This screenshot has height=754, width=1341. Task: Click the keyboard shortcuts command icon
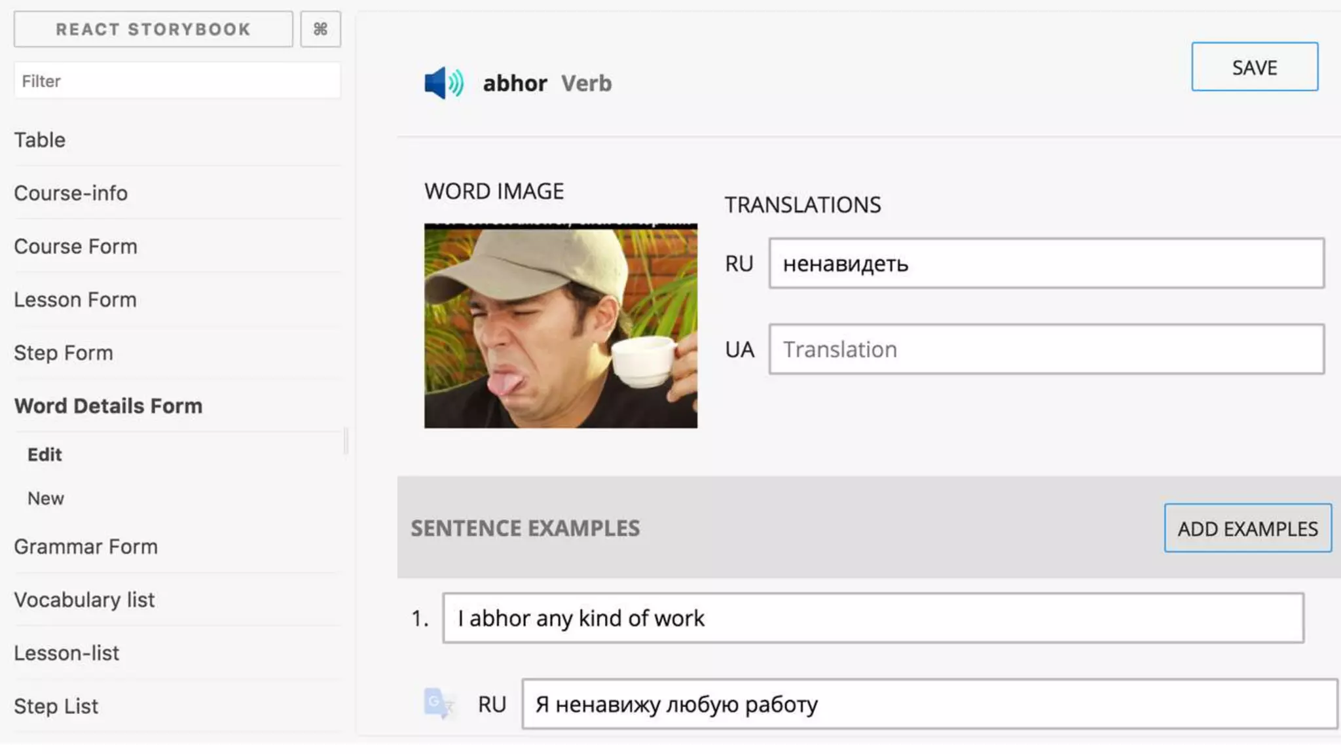click(x=320, y=29)
